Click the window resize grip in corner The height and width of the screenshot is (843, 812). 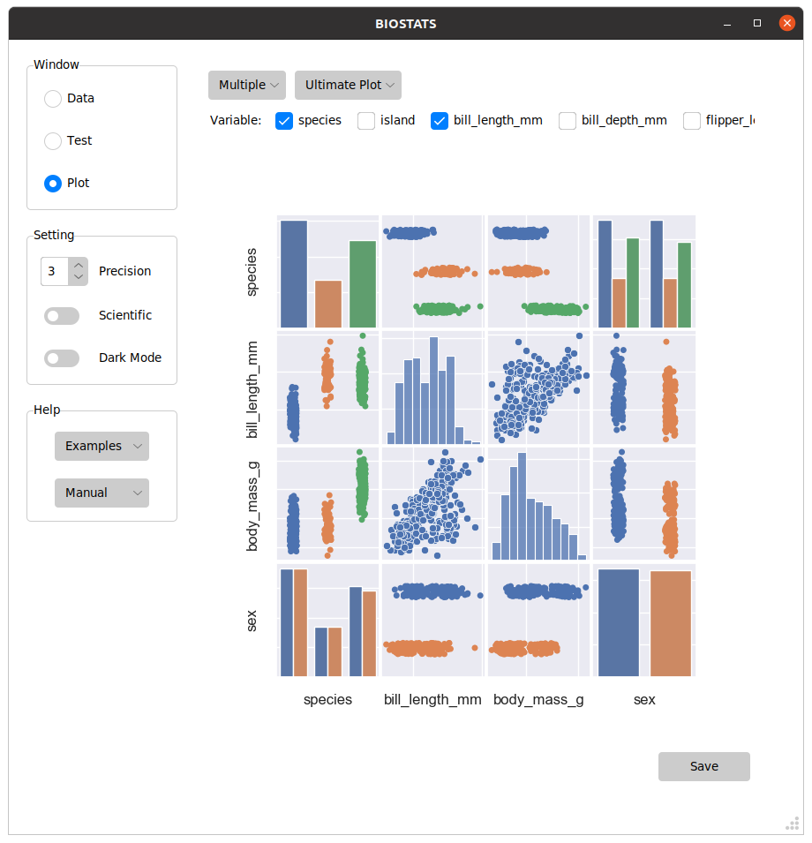(x=792, y=824)
